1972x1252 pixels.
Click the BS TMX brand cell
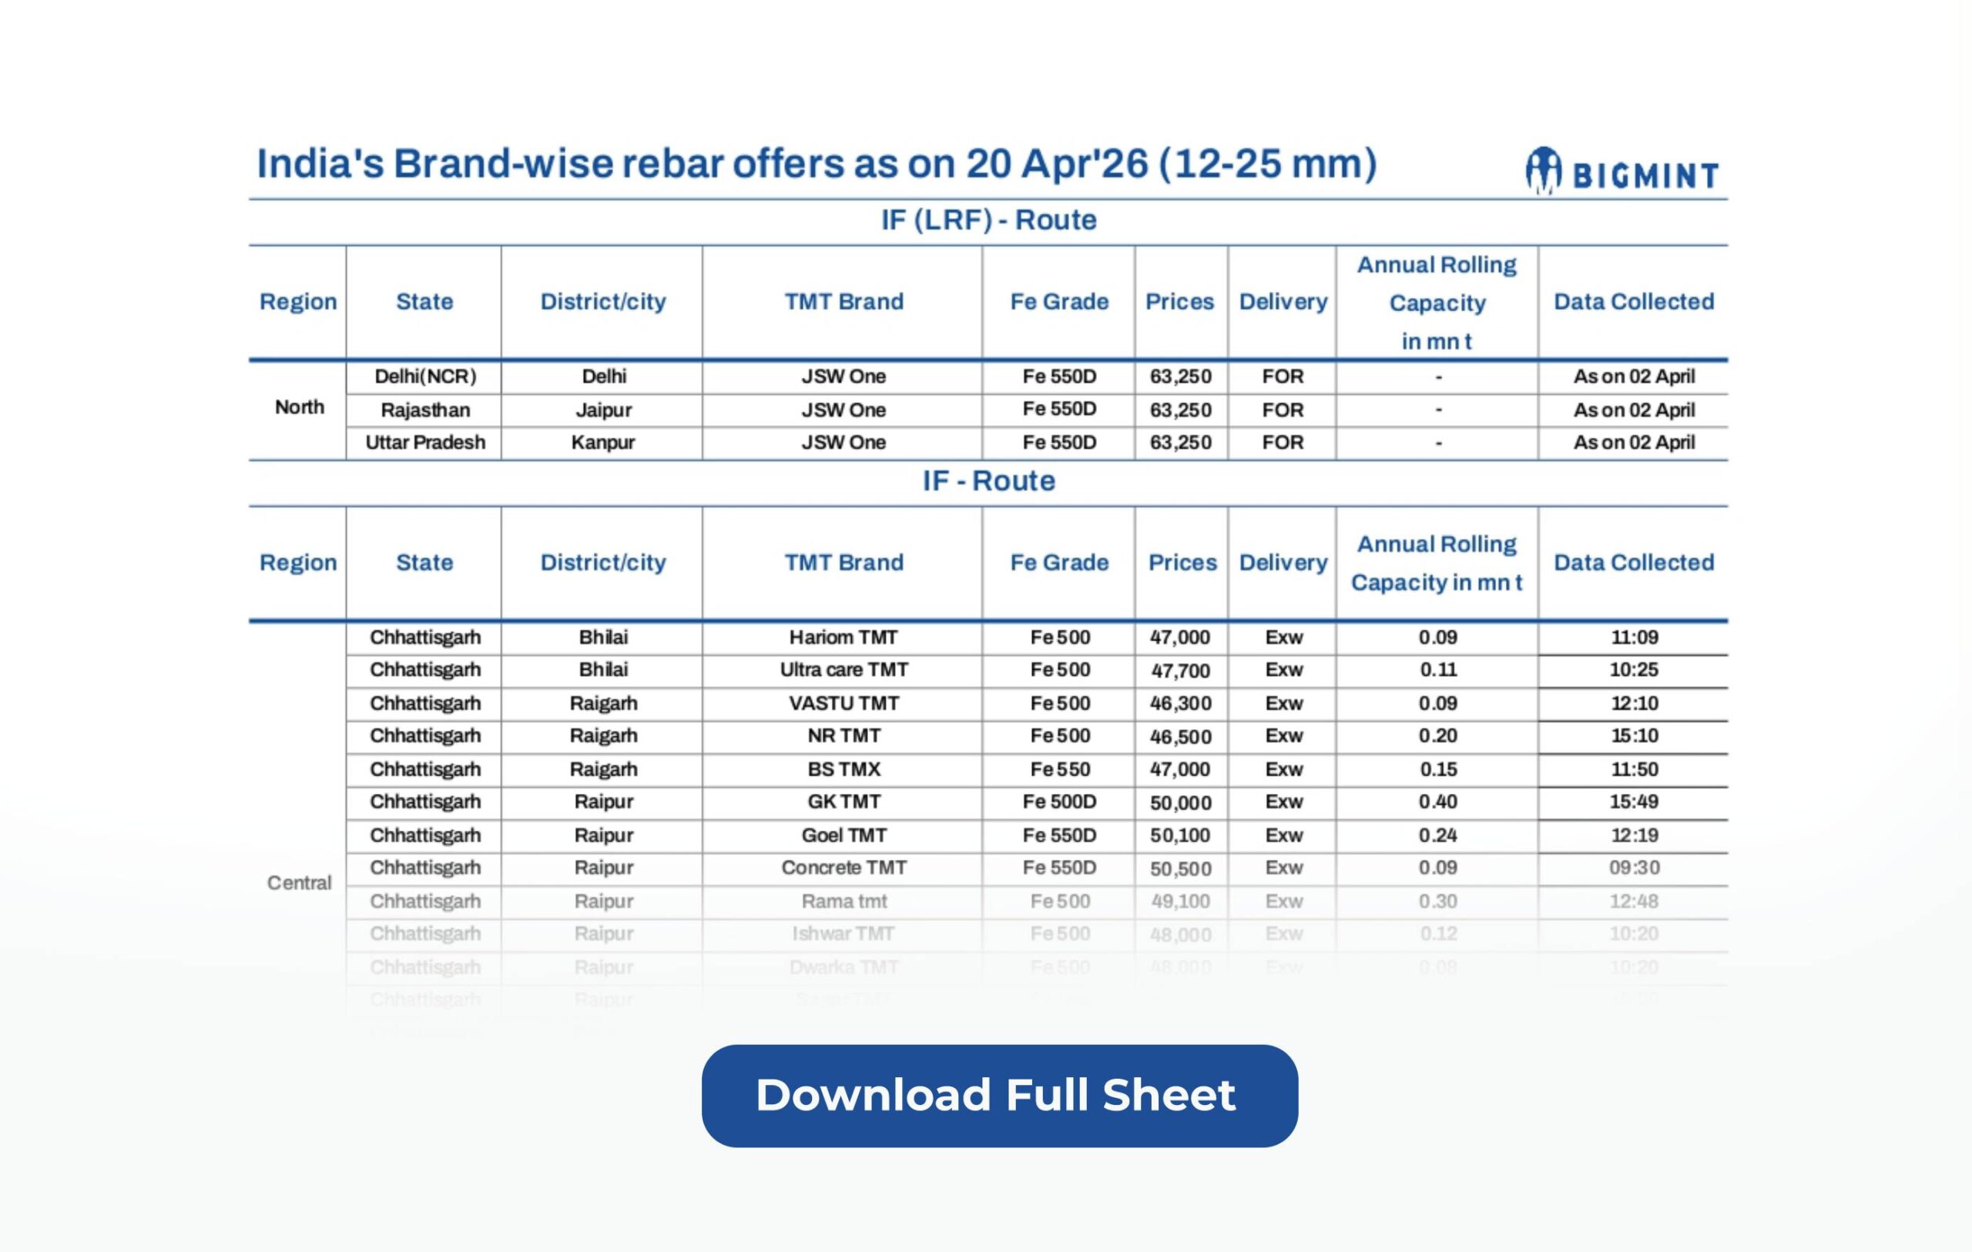click(x=843, y=770)
